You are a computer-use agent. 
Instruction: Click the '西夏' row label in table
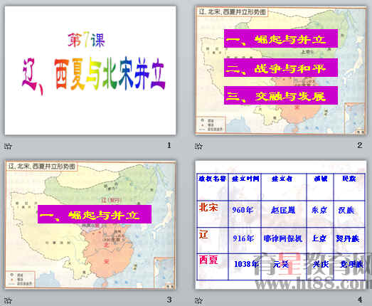208,260
